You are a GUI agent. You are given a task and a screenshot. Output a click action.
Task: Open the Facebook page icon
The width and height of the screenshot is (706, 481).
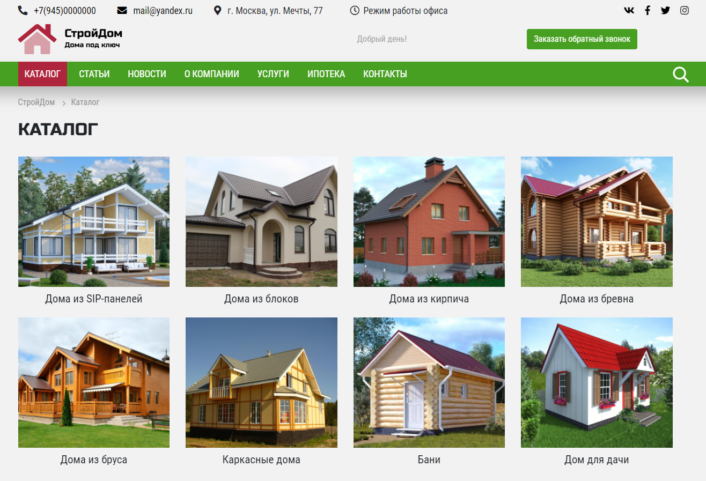pyautogui.click(x=648, y=10)
